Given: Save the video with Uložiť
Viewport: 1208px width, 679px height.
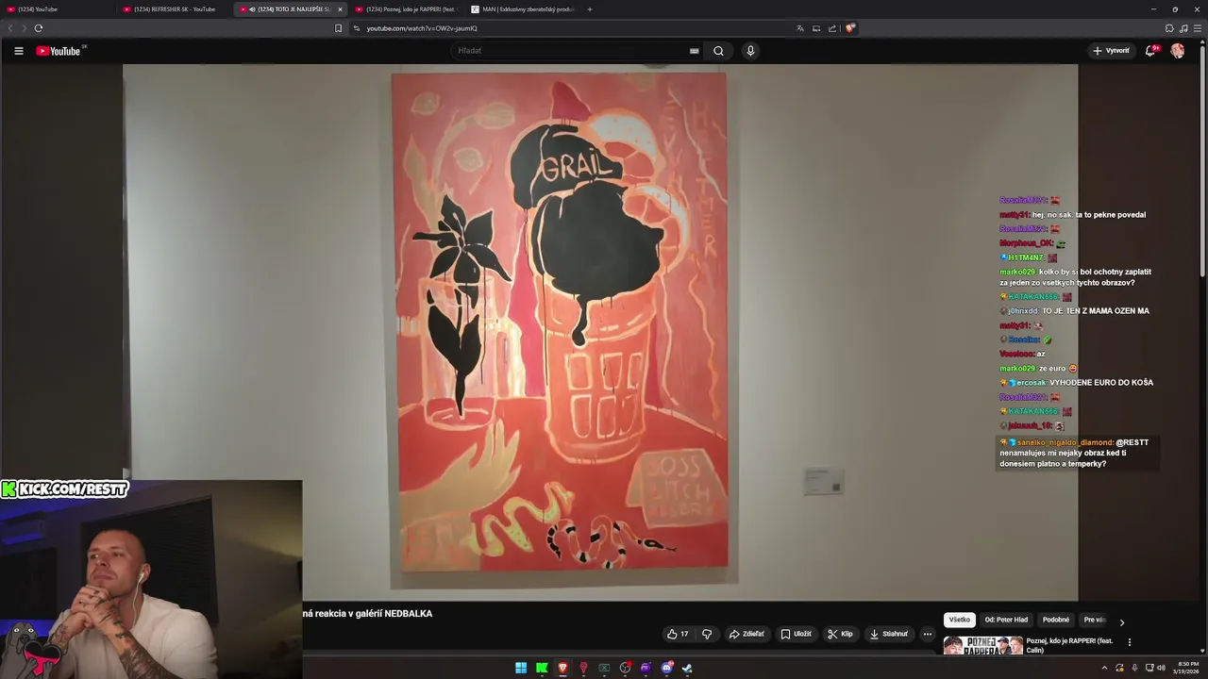Looking at the screenshot, I should pyautogui.click(x=796, y=634).
